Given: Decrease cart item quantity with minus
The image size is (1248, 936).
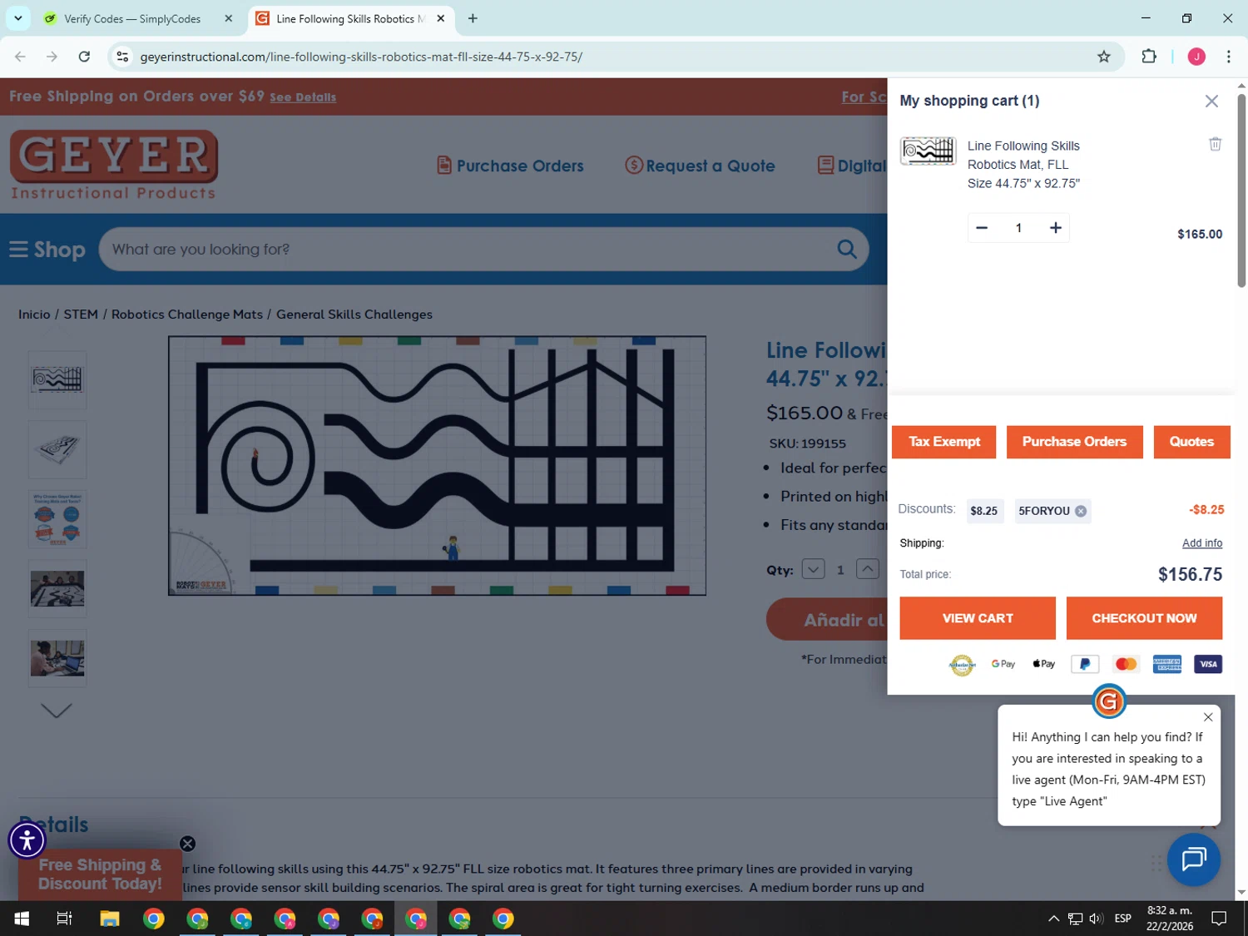Looking at the screenshot, I should coord(982,228).
